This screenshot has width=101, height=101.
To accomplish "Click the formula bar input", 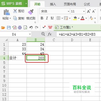I will tap(79, 34).
